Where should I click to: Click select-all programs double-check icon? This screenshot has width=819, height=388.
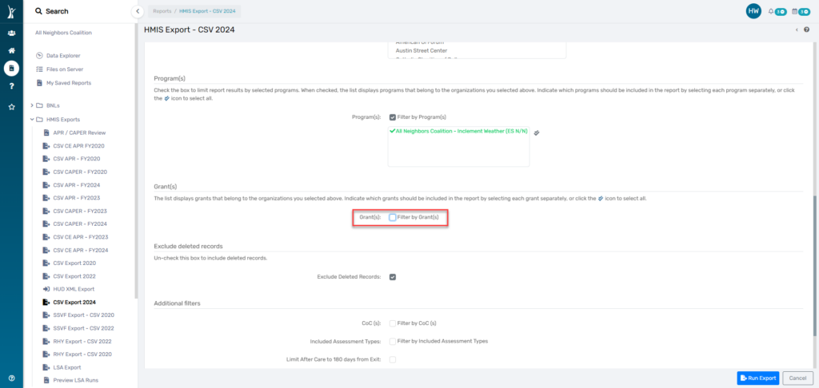pos(537,133)
